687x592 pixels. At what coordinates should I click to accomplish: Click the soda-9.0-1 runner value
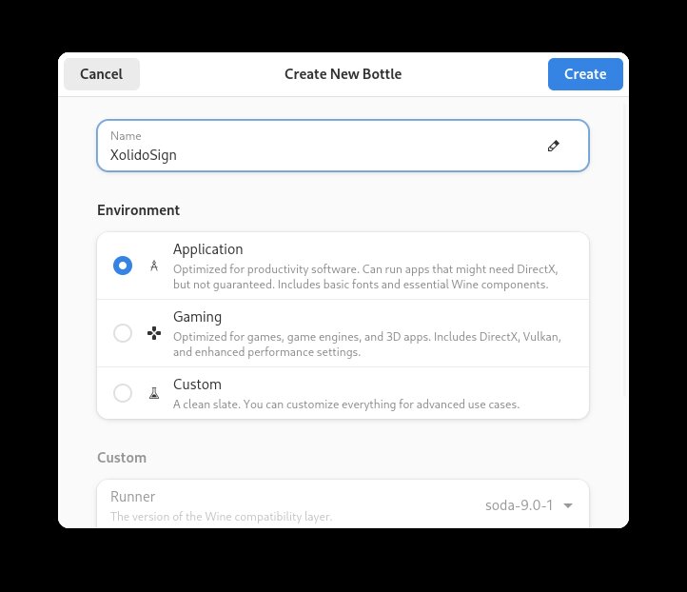point(520,505)
